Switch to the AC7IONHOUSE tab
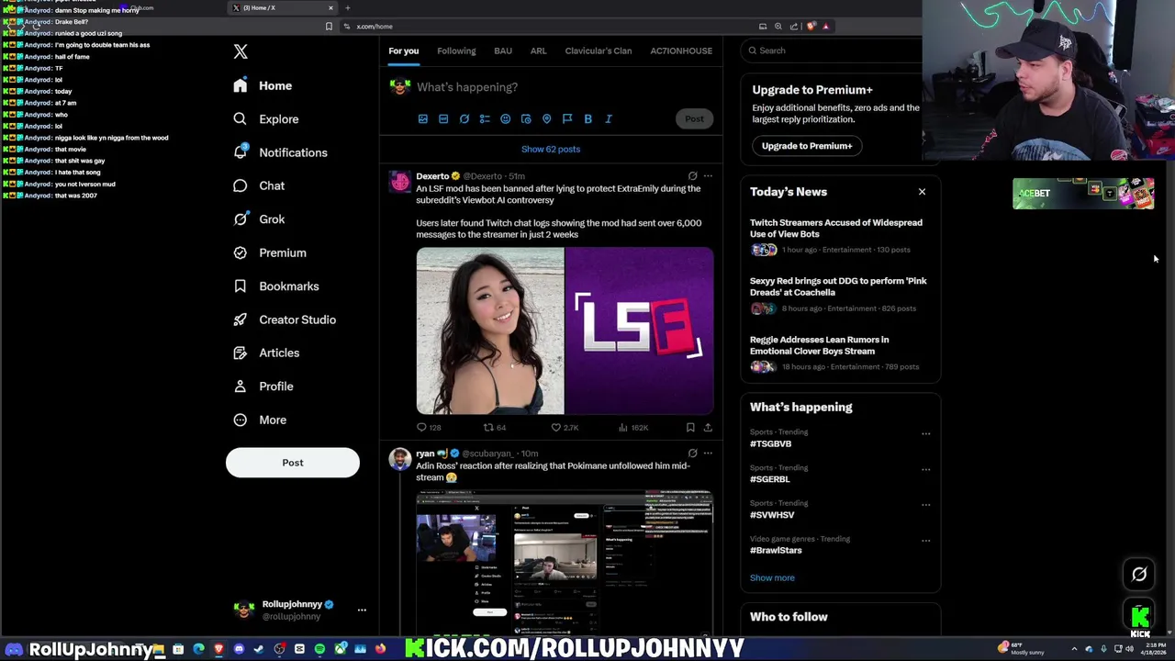1175x661 pixels. click(681, 50)
